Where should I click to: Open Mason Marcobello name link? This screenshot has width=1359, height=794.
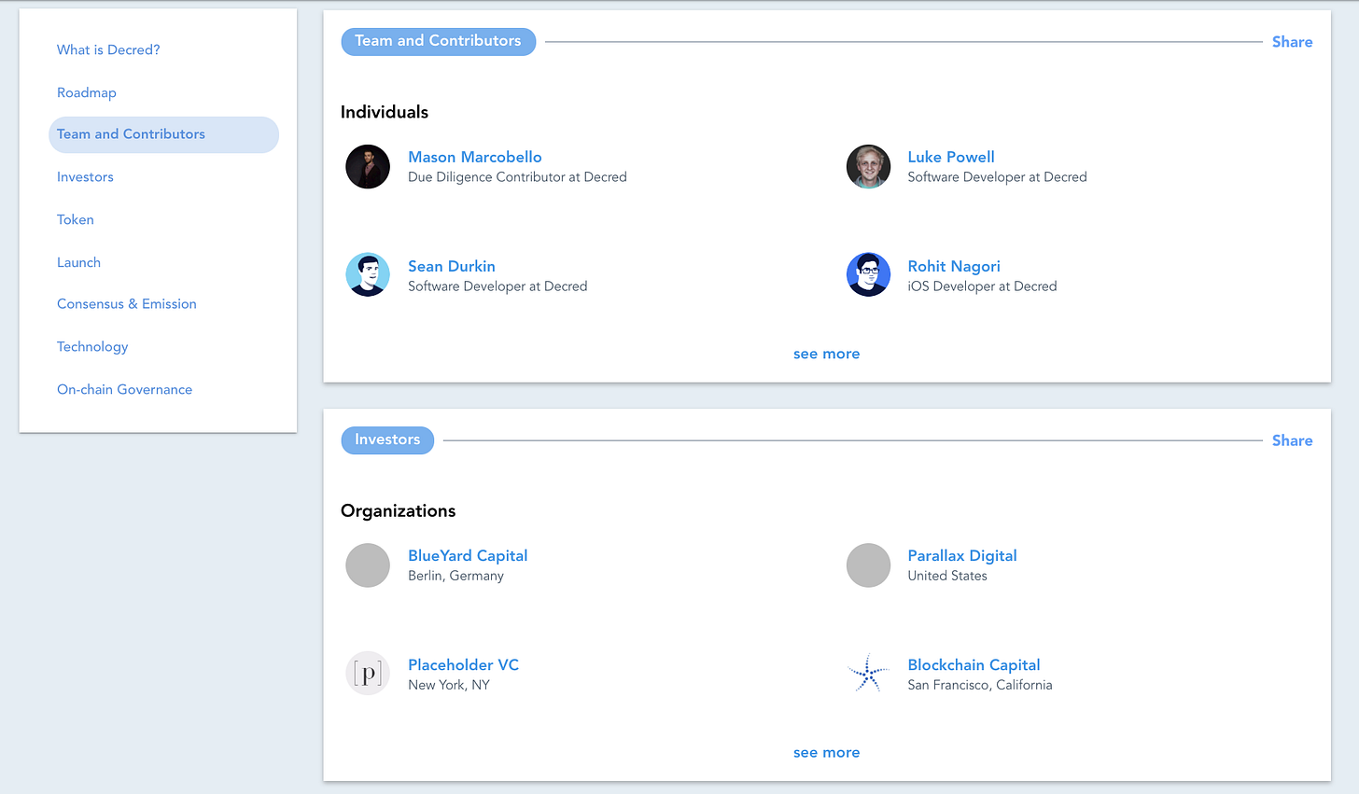point(475,157)
